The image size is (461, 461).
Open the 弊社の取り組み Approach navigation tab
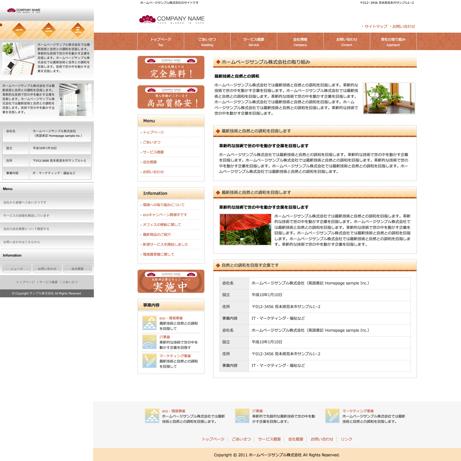(x=393, y=42)
